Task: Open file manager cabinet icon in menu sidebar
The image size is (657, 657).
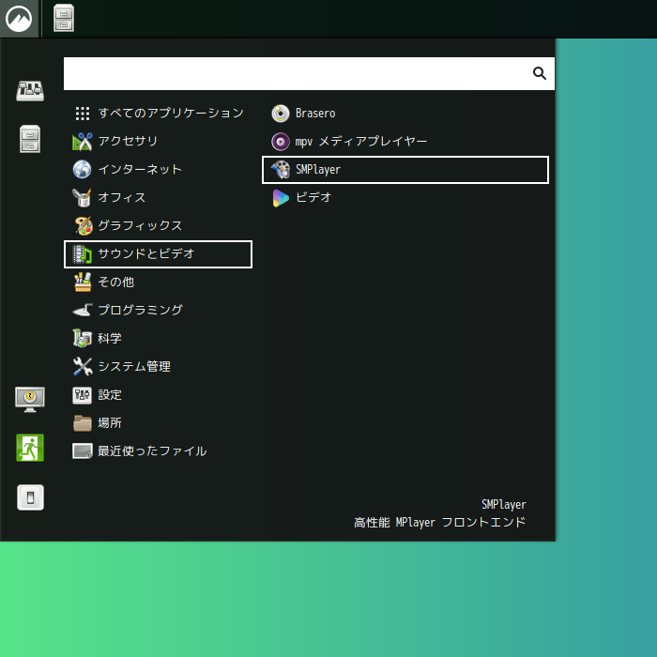Action: (30, 139)
